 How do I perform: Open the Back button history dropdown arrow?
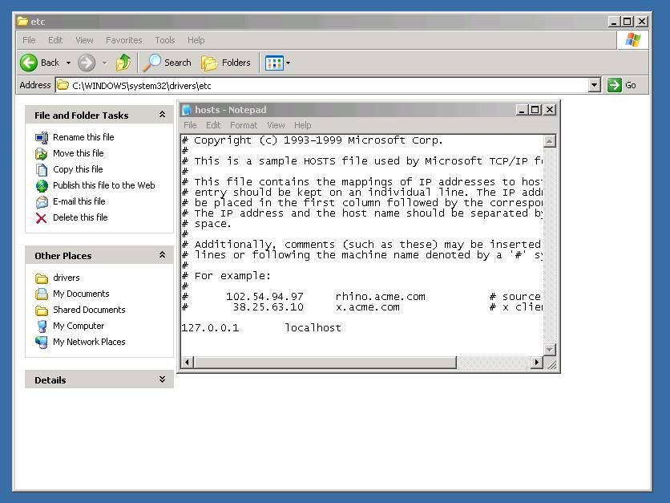68,63
